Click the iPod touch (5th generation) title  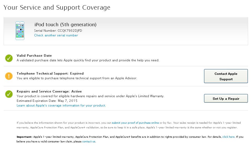tap(65, 25)
